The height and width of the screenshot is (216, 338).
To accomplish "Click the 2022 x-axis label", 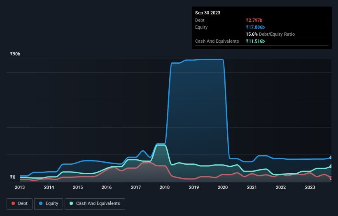I will coord(281,187).
